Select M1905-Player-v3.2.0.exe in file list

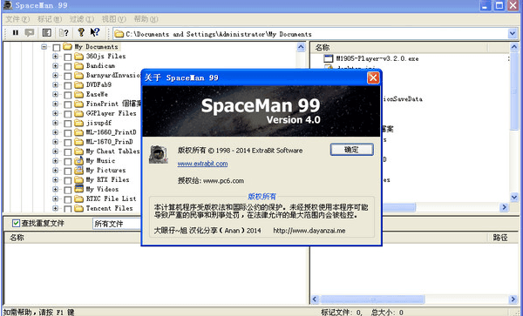tap(377, 58)
